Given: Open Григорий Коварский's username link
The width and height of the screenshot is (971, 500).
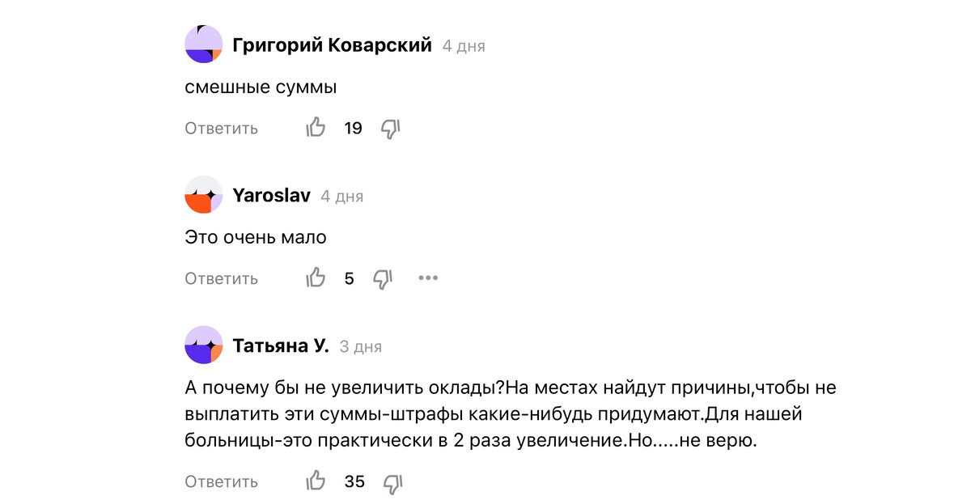Looking at the screenshot, I should tap(331, 45).
